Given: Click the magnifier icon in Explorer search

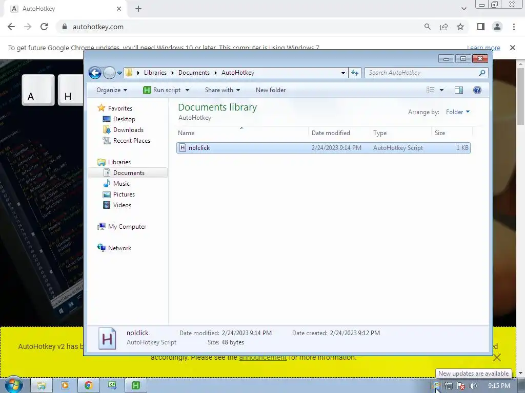Looking at the screenshot, I should [x=482, y=73].
